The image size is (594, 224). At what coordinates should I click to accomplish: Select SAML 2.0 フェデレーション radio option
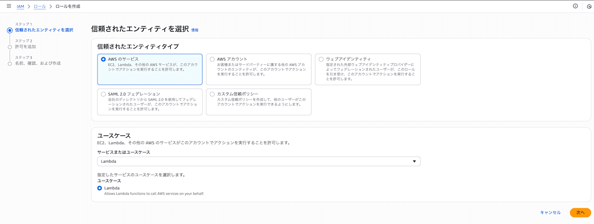coord(103,94)
